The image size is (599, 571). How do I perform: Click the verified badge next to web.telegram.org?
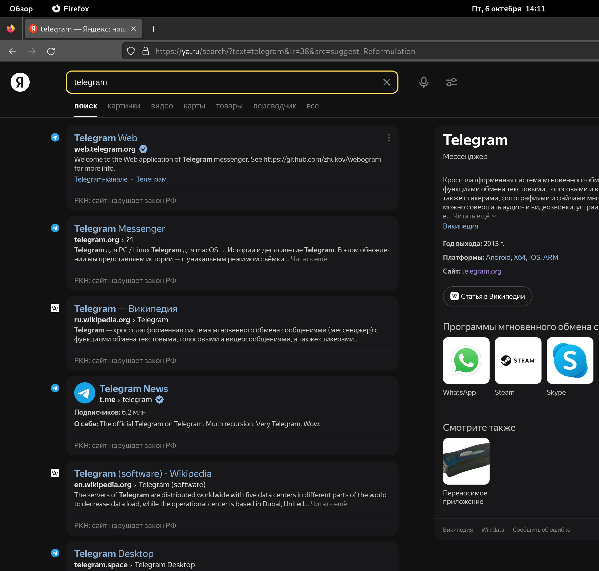(143, 149)
